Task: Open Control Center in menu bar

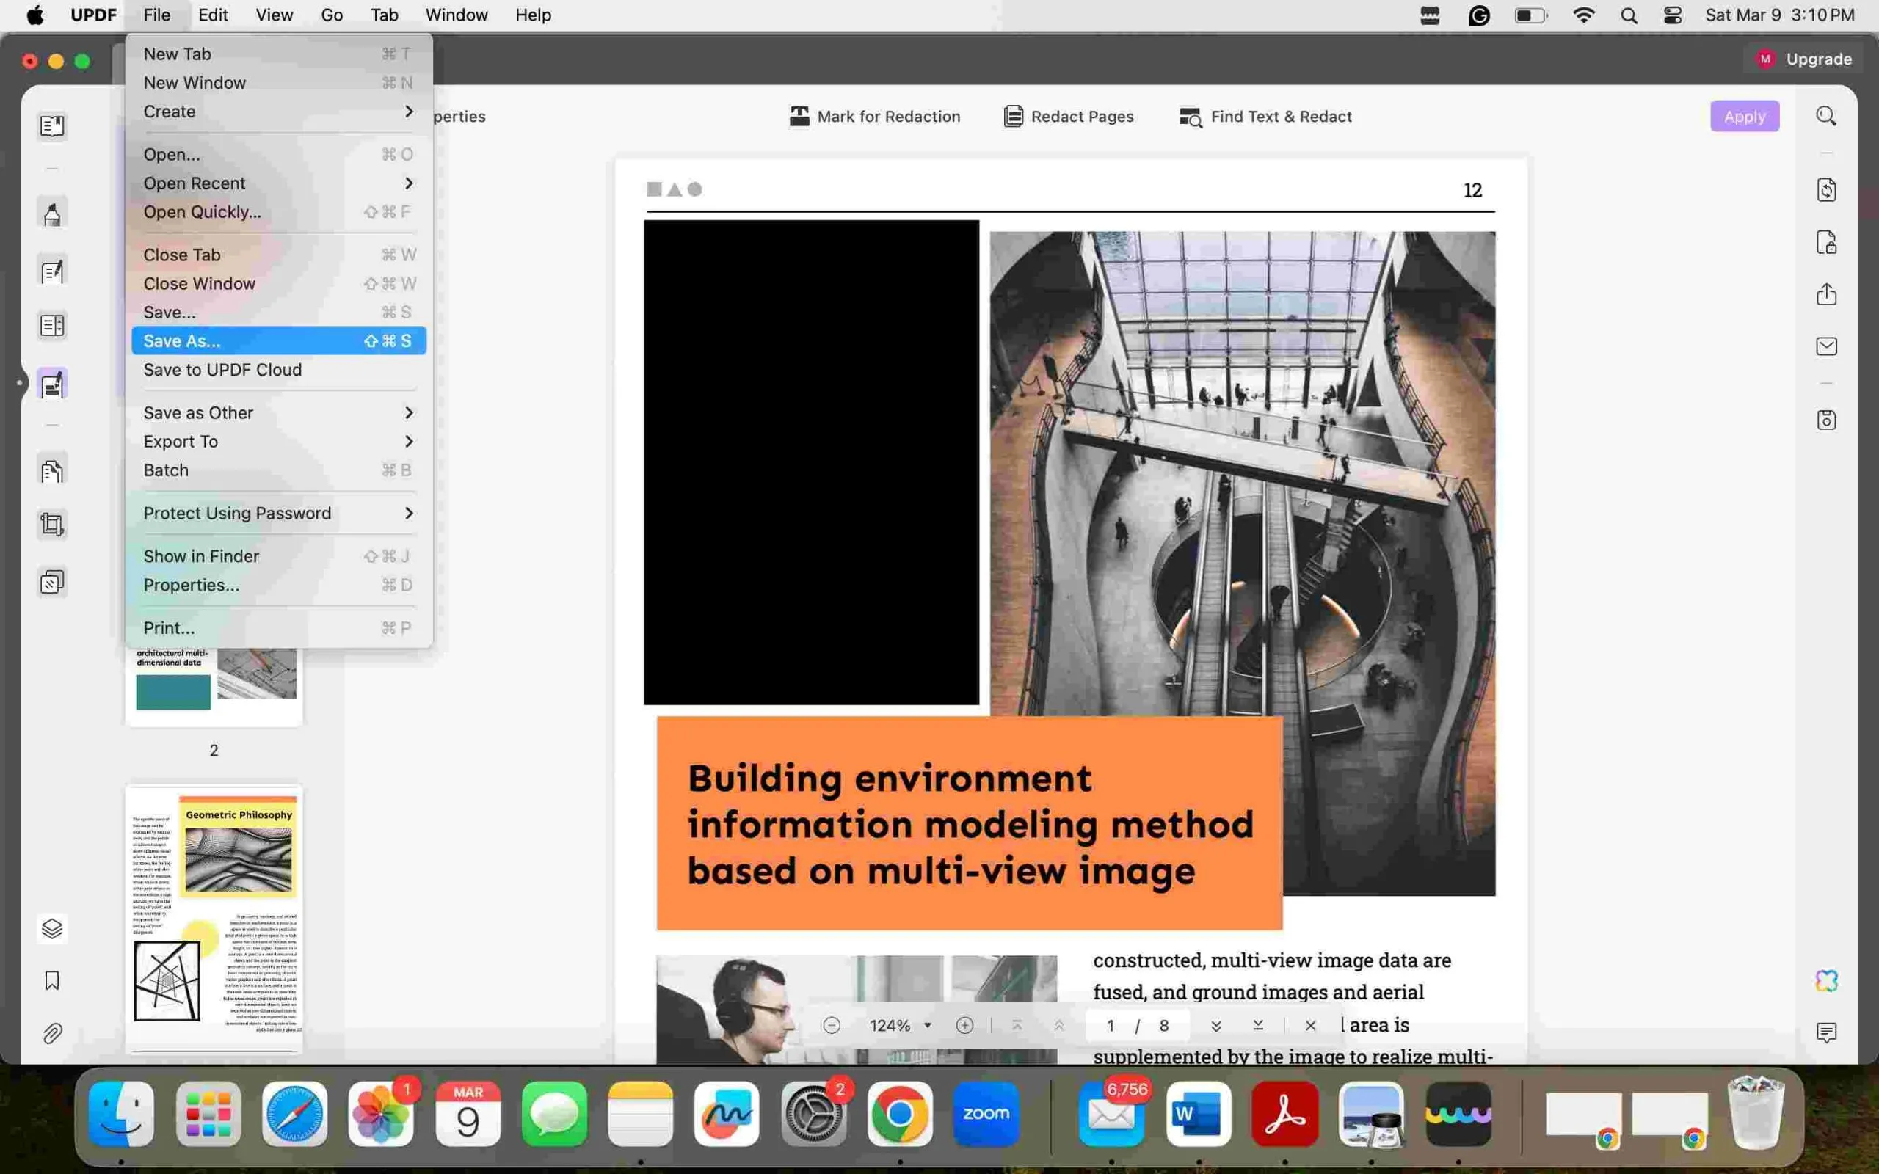Action: click(1673, 15)
